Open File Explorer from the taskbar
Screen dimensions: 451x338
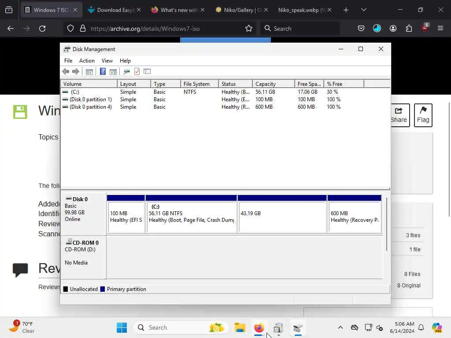click(240, 327)
